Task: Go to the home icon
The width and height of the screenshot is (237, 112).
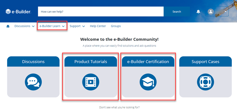Action: pyautogui.click(x=8, y=26)
